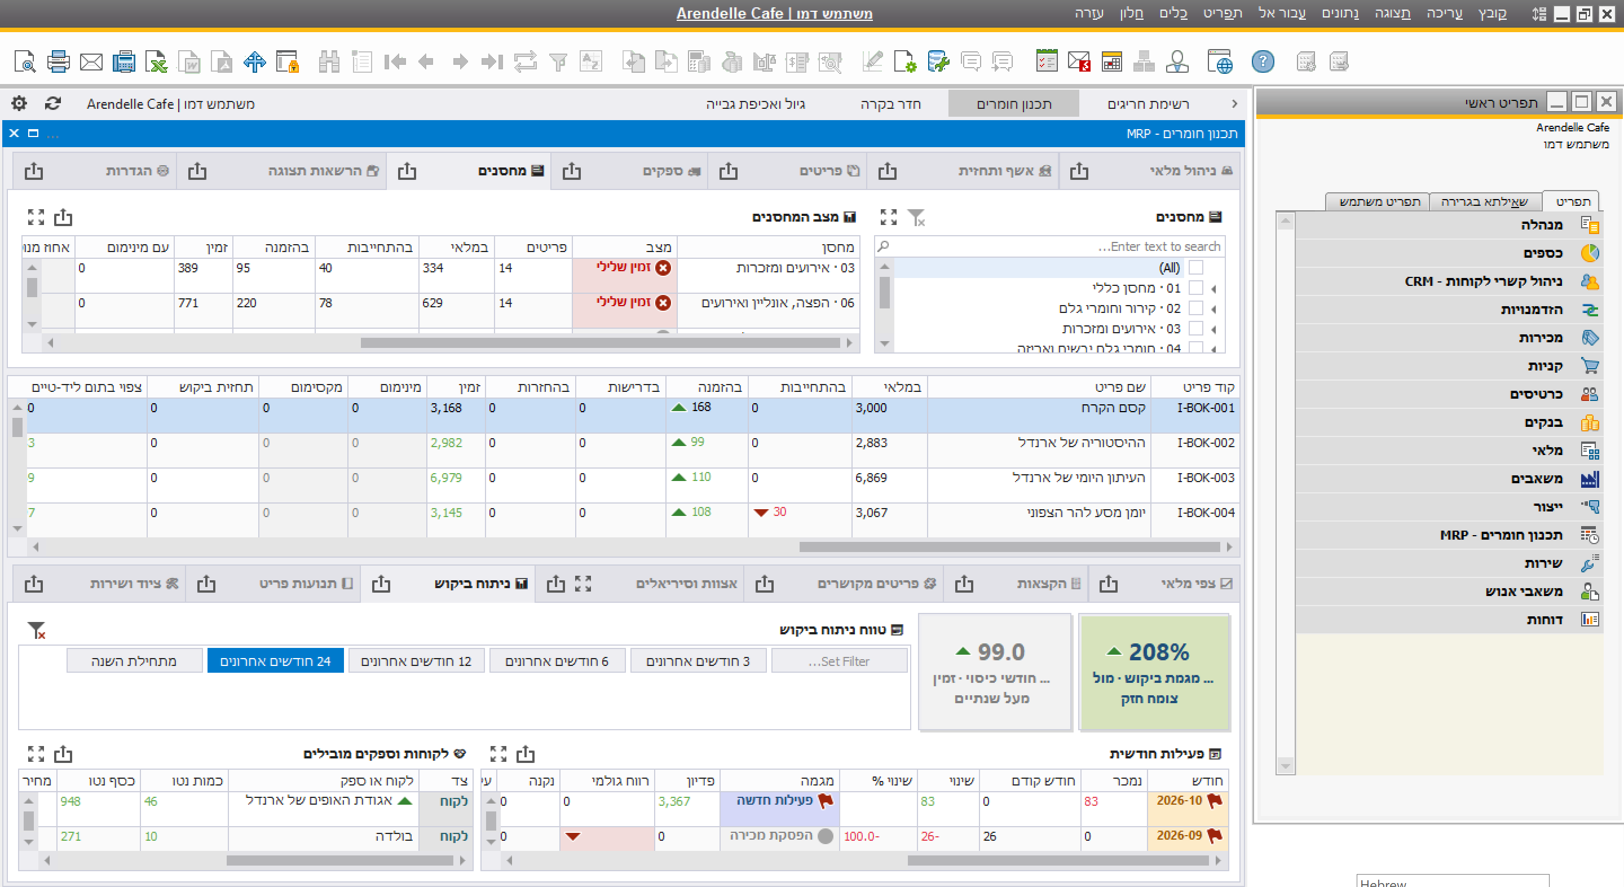Click the funnel filter toolbar icon

[x=558, y=62]
